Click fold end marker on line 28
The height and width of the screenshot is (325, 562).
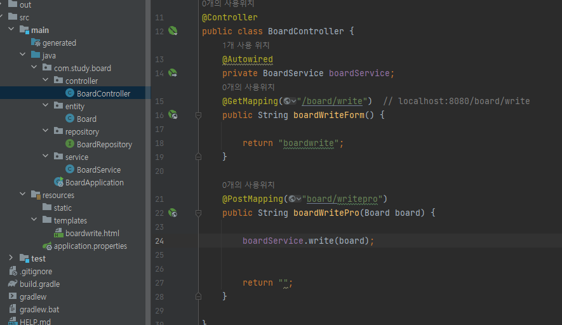198,296
